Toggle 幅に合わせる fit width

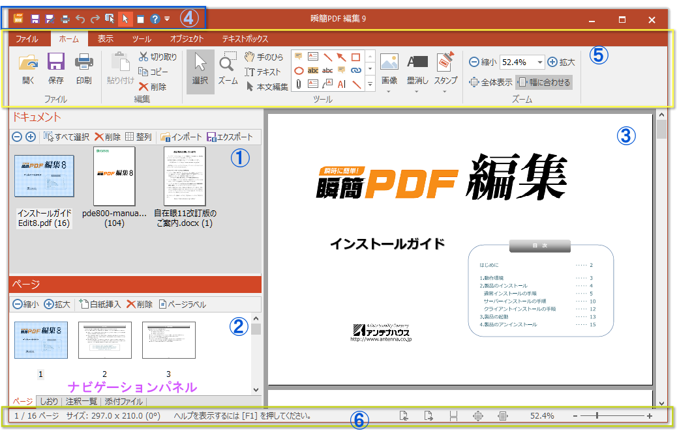(544, 82)
